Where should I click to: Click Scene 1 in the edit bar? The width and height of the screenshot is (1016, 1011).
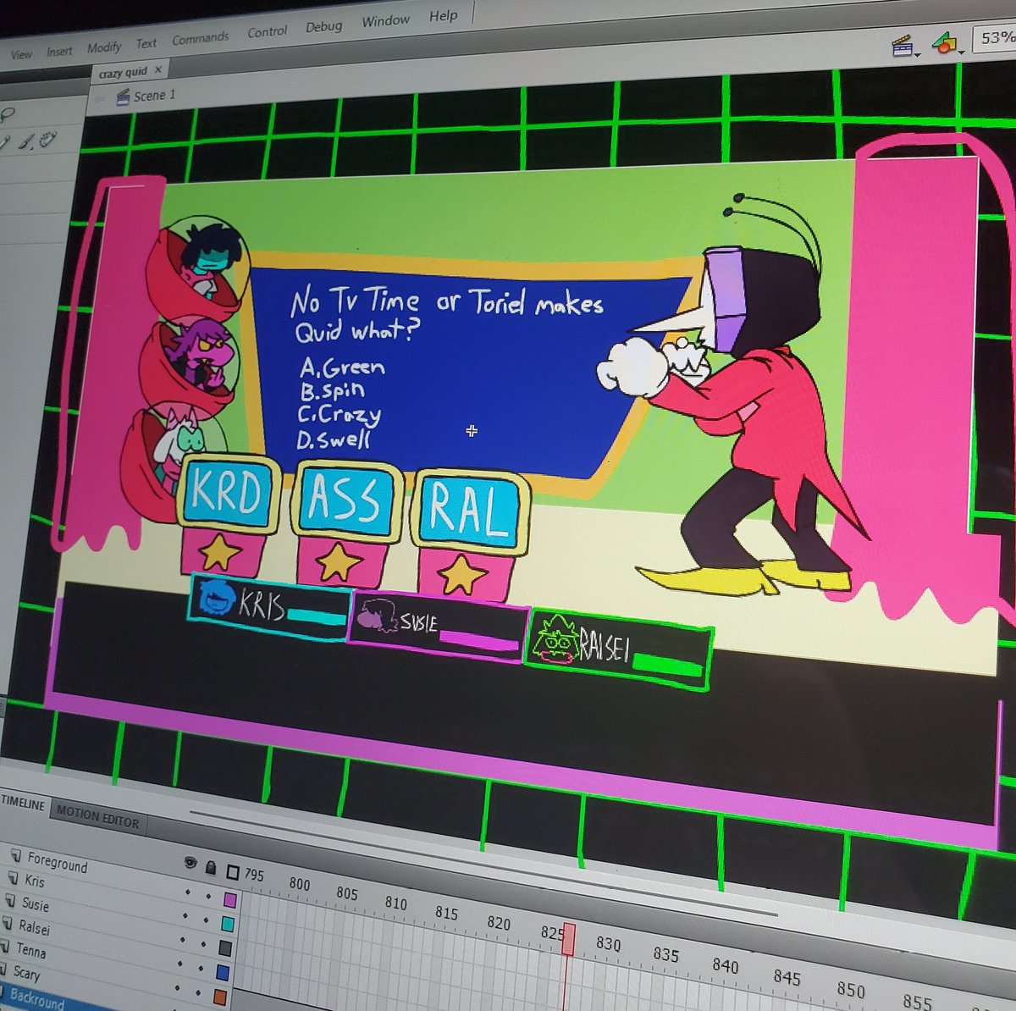tap(154, 96)
